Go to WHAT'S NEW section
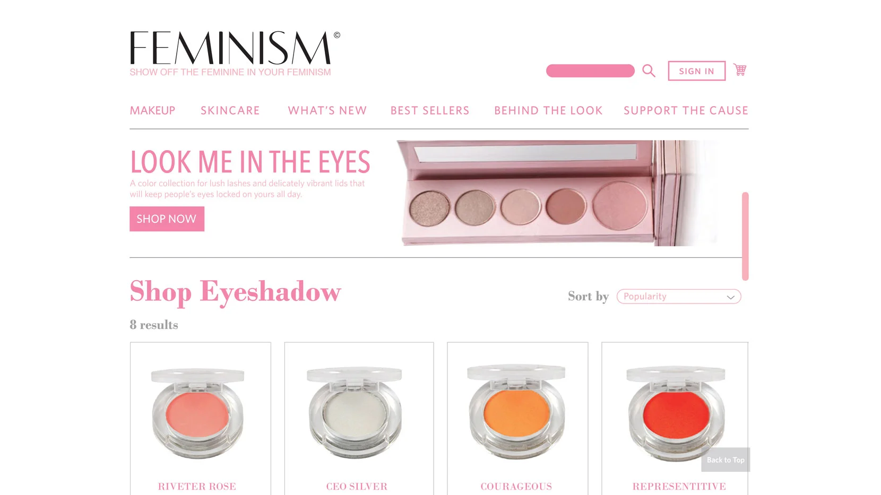 point(327,110)
